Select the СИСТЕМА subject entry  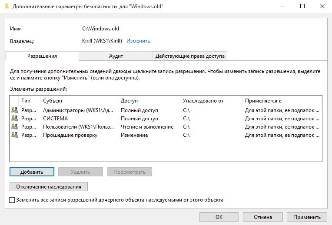[55, 119]
